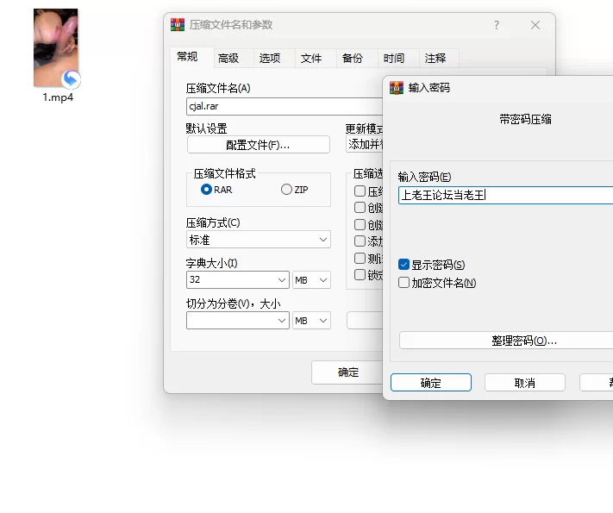Uncheck the 显示密码(S) checkbox
The height and width of the screenshot is (513, 613).
click(x=403, y=265)
